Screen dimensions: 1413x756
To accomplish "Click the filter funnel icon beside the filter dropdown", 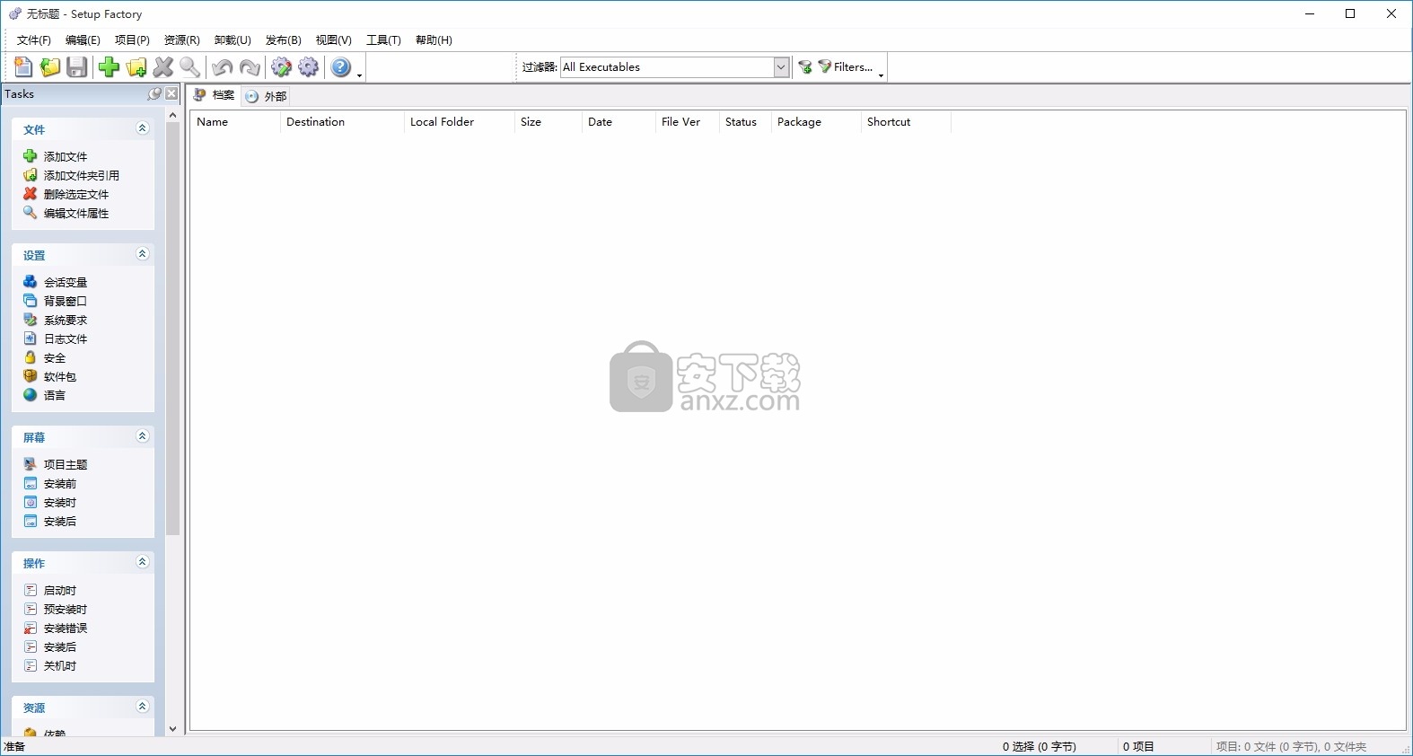I will (x=805, y=67).
